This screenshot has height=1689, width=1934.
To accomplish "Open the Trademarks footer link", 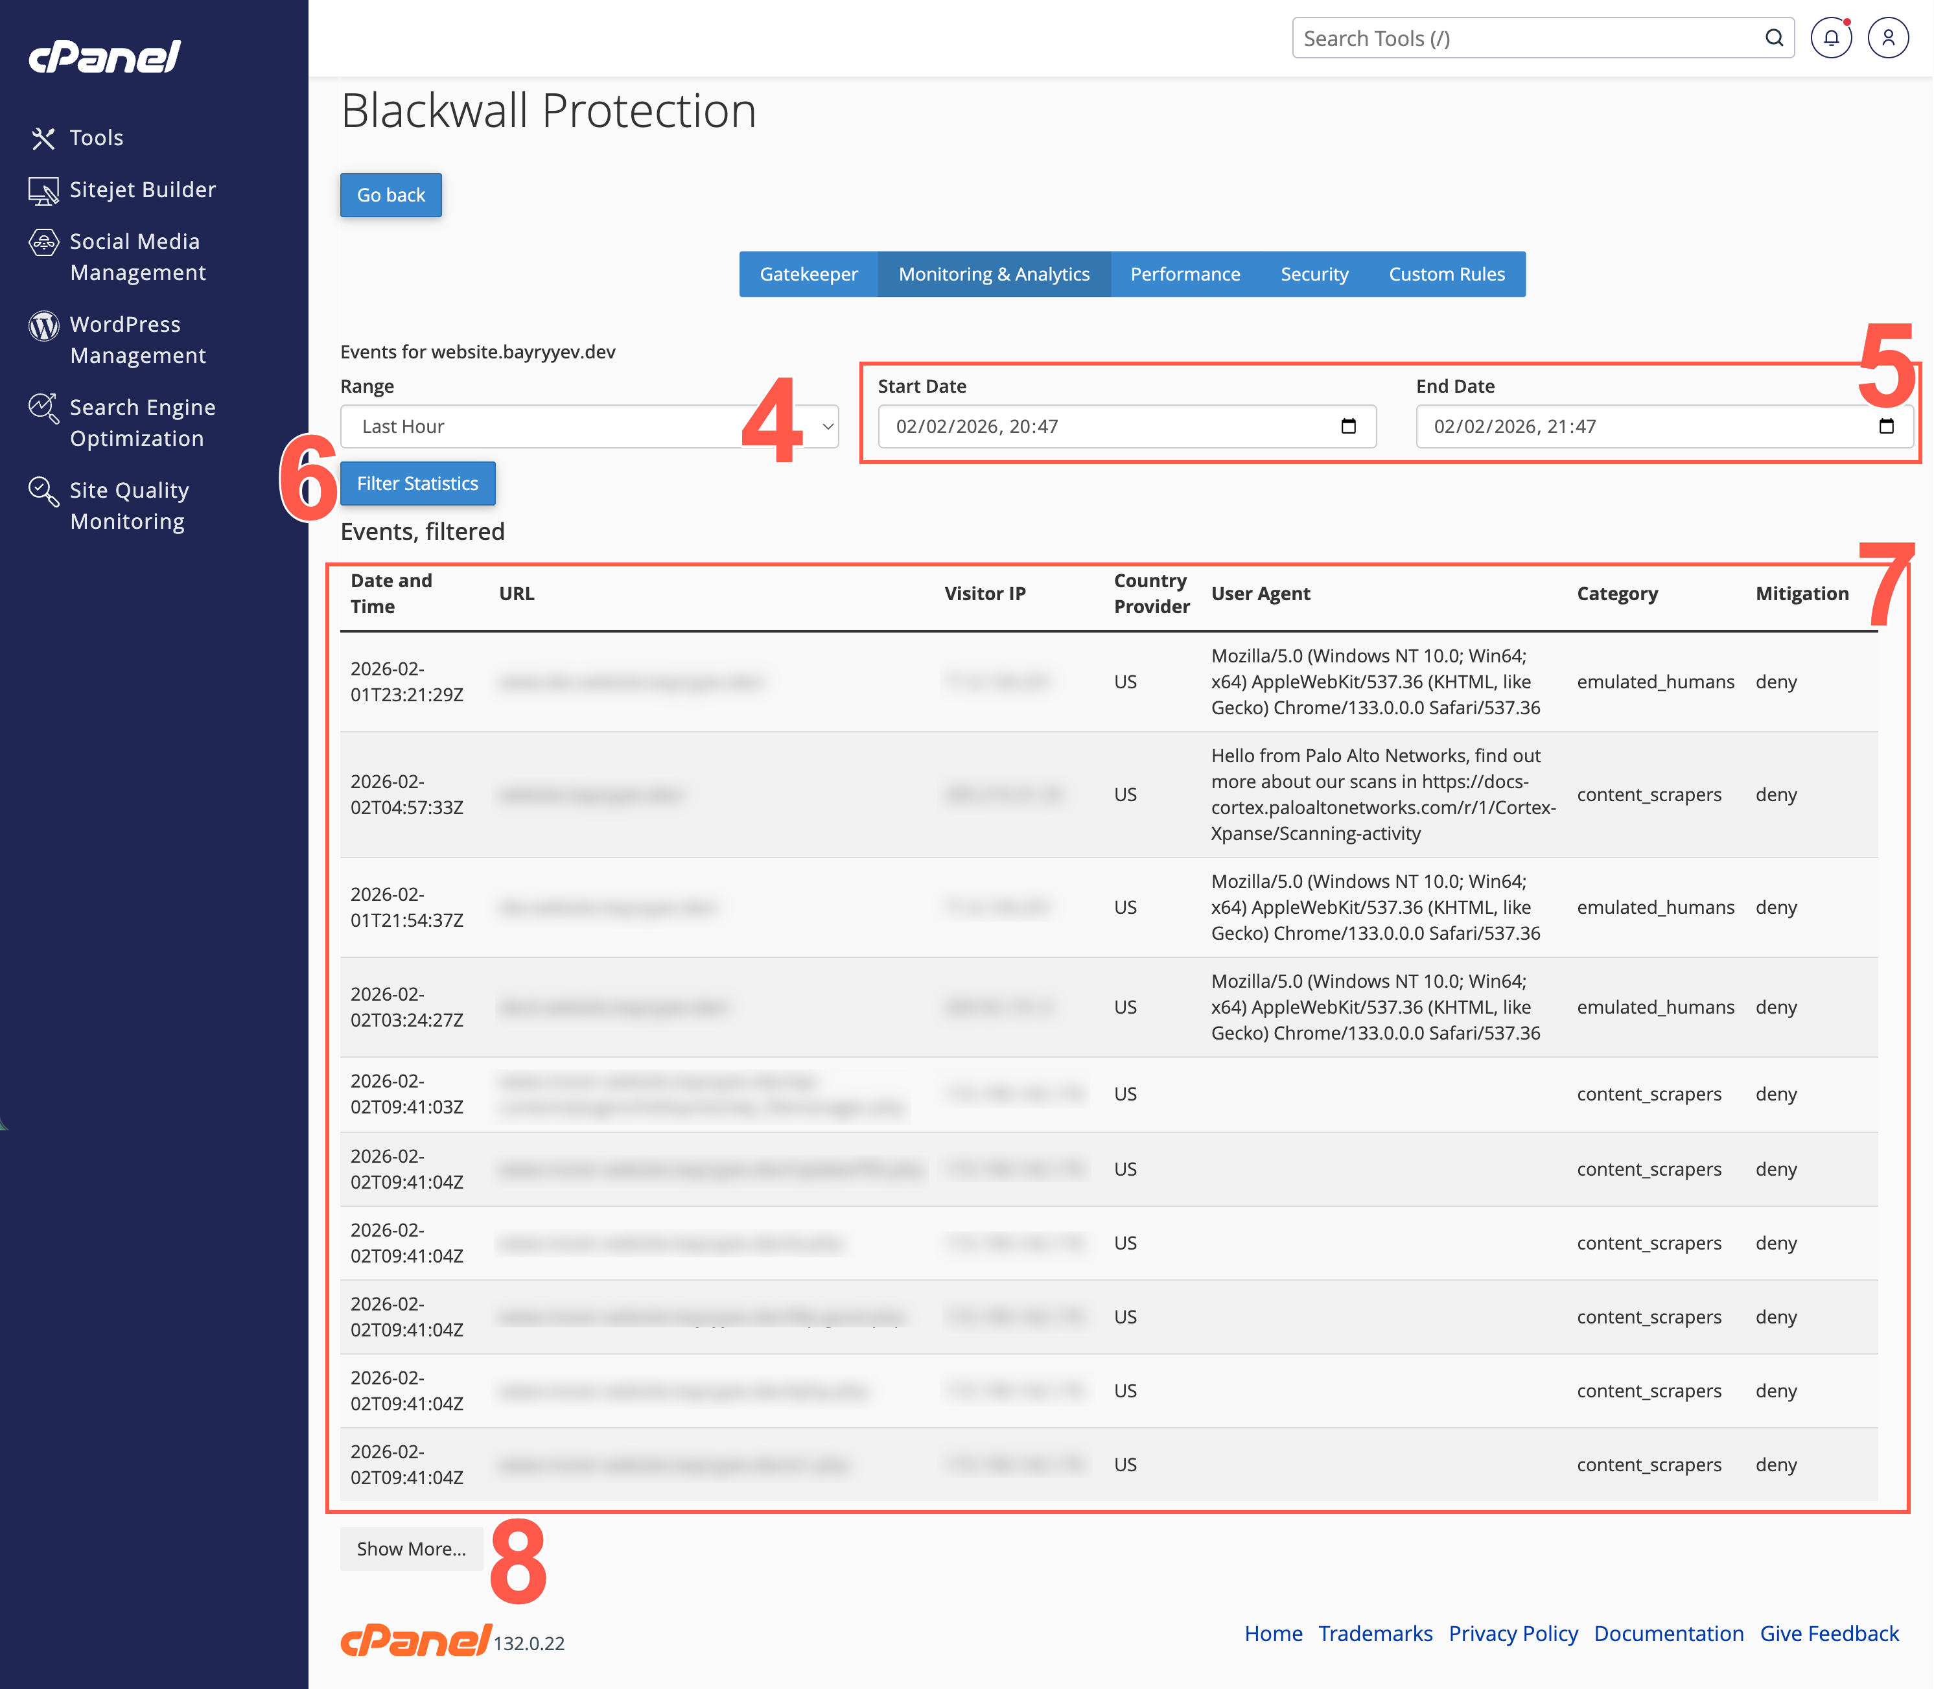I will (1375, 1633).
